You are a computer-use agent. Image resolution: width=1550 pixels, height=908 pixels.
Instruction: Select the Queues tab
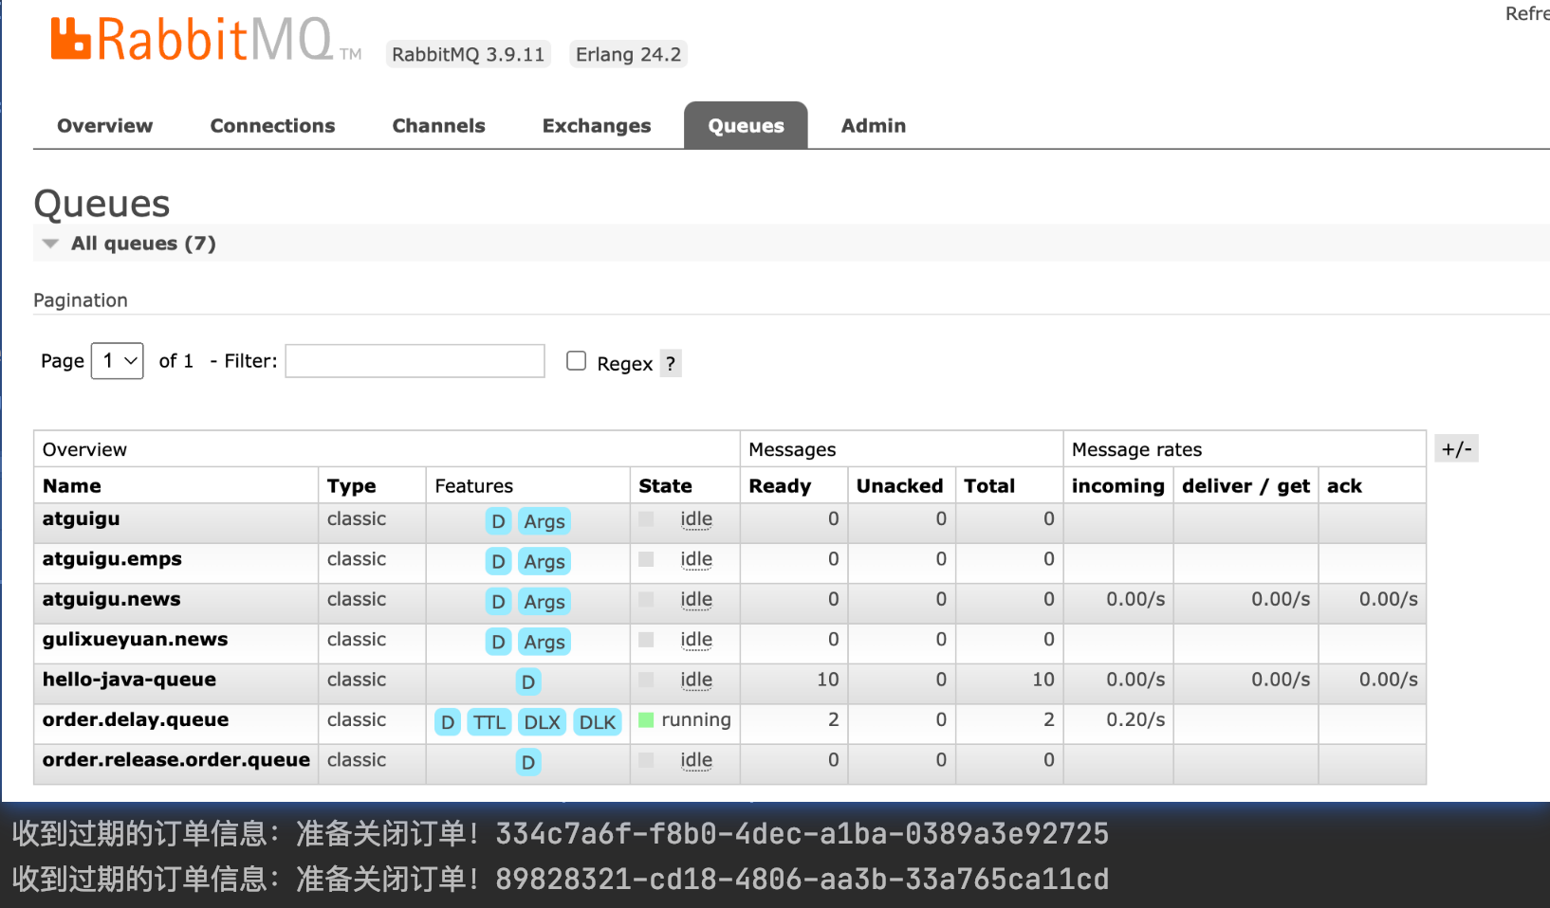click(x=746, y=126)
